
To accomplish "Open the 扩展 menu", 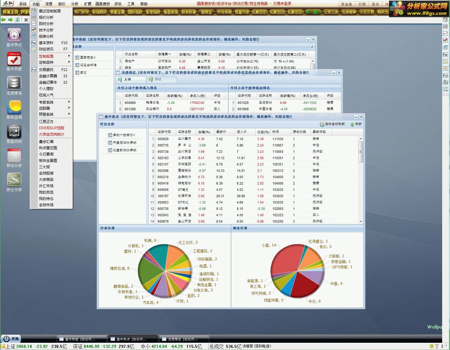I will pos(88,4).
